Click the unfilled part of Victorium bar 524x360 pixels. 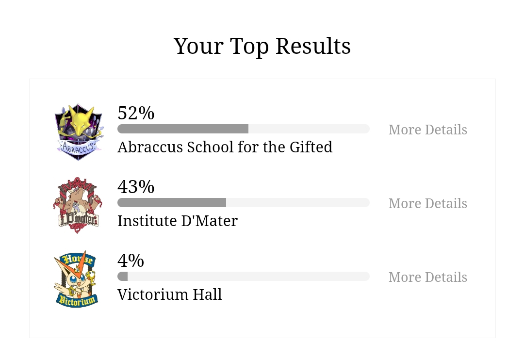[248, 277]
